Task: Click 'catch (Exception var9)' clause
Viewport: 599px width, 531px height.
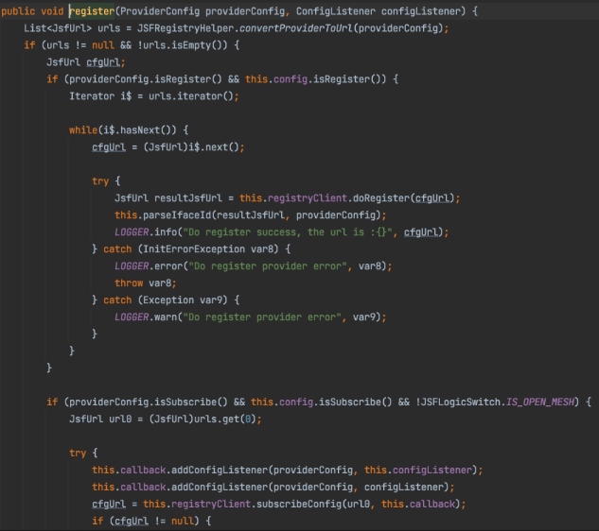Action: [166, 300]
